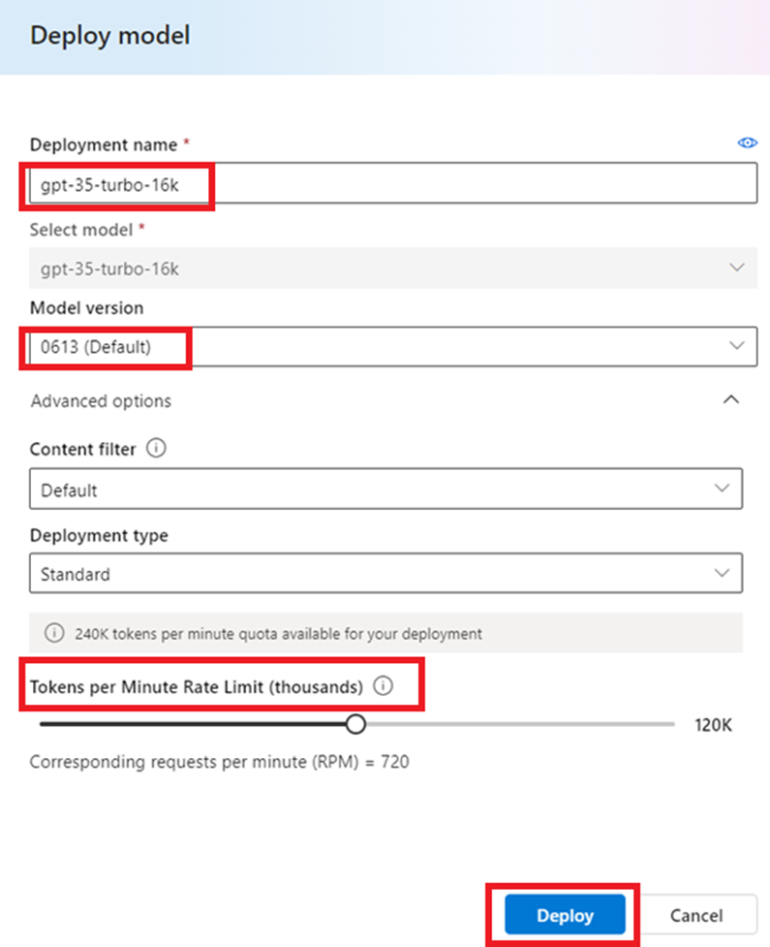This screenshot has height=947, width=770.
Task: Click the greyed chevron in Select model
Action: click(737, 268)
